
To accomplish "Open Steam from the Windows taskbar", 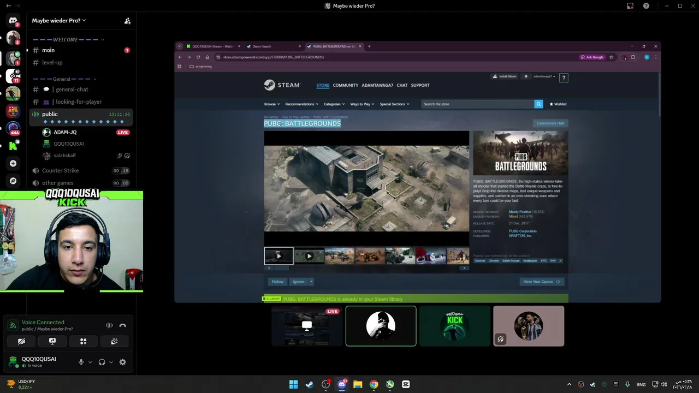I will (x=310, y=384).
